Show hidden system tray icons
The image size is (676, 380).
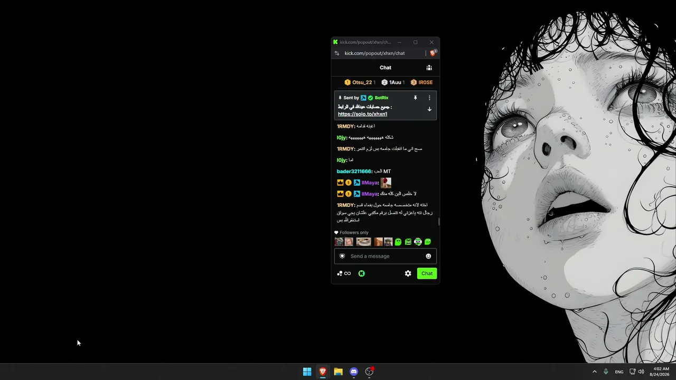[x=594, y=372]
